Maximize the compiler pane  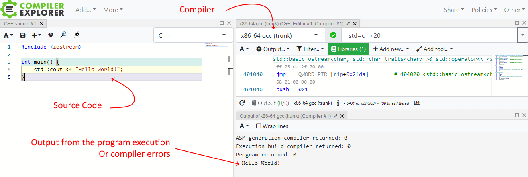click(x=517, y=23)
